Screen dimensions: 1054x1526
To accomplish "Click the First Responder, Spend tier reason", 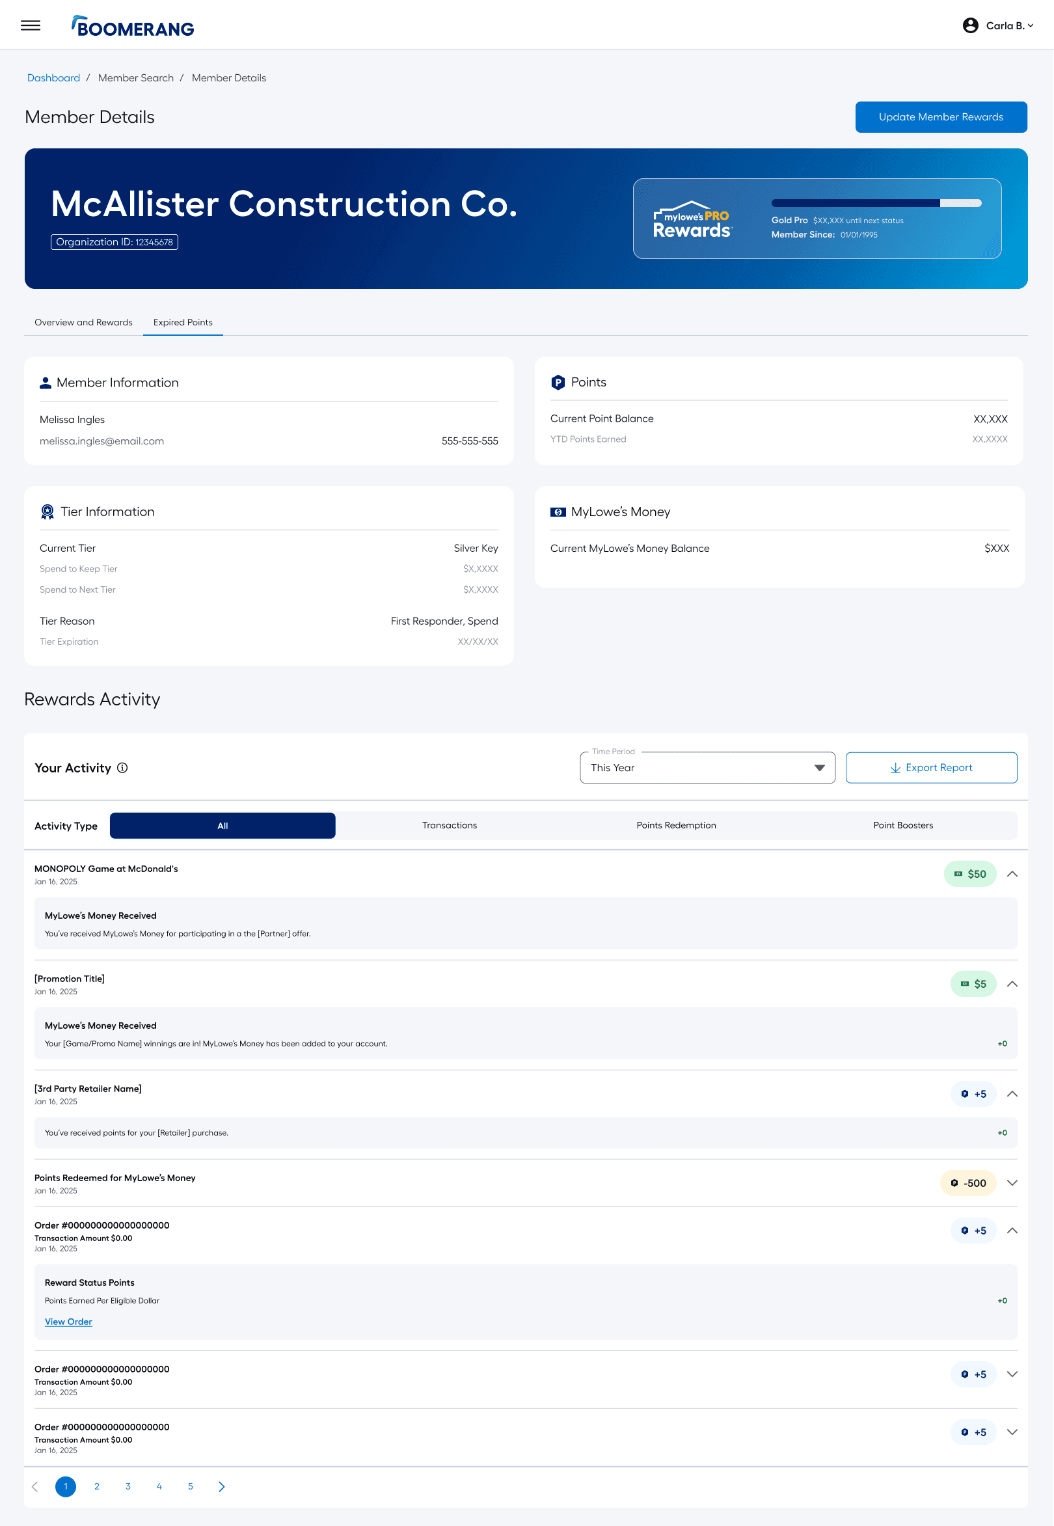I will pos(444,621).
